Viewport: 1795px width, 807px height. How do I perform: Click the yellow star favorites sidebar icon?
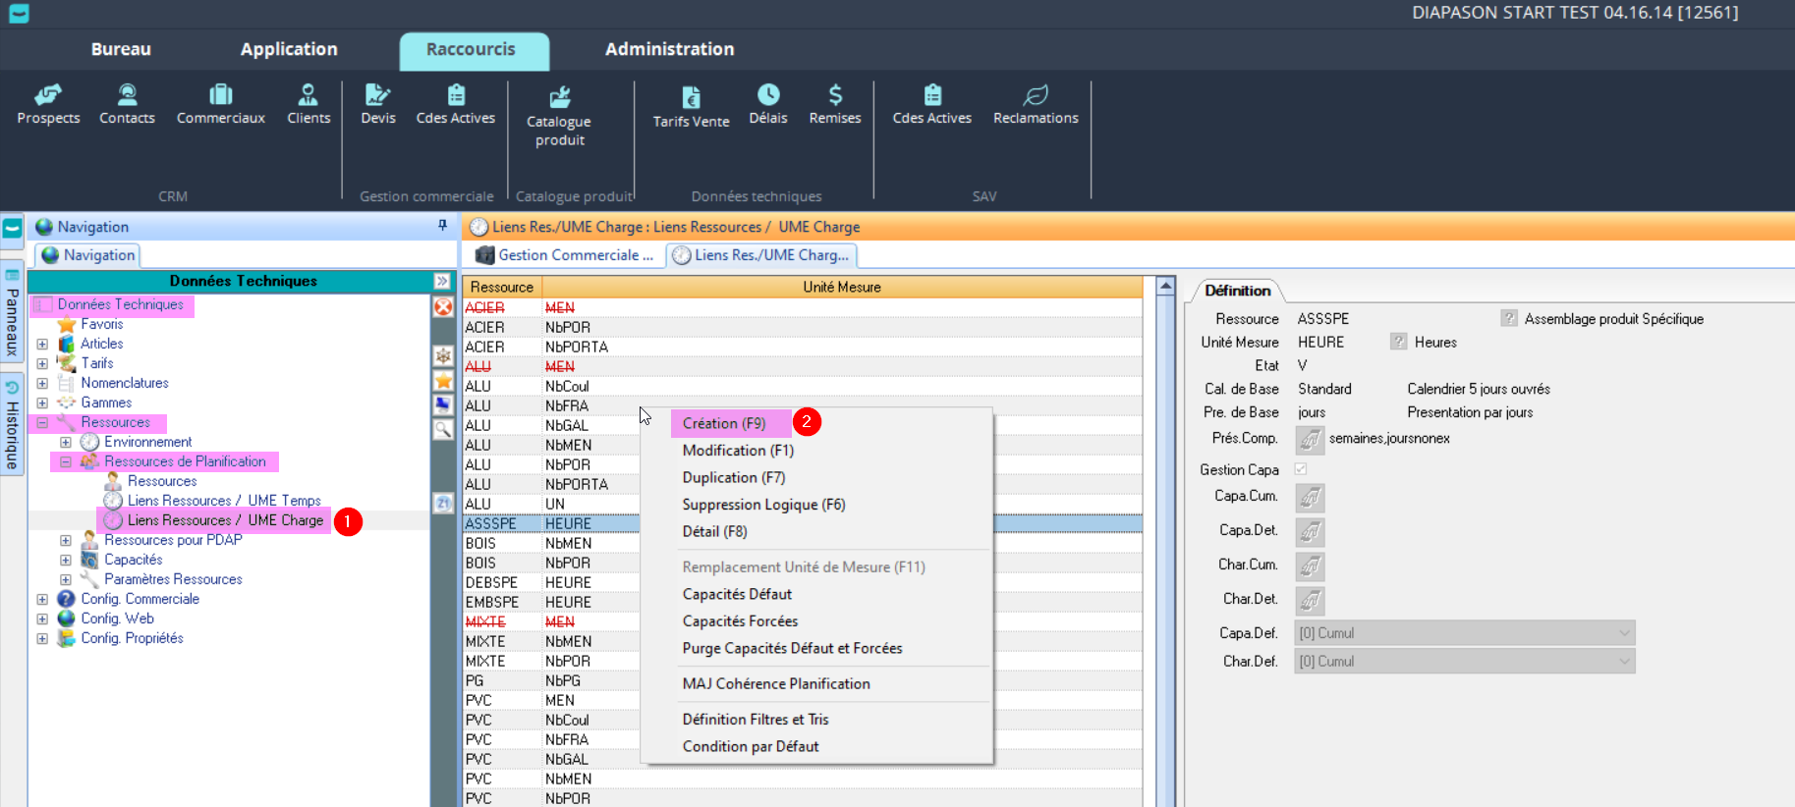coord(443,381)
